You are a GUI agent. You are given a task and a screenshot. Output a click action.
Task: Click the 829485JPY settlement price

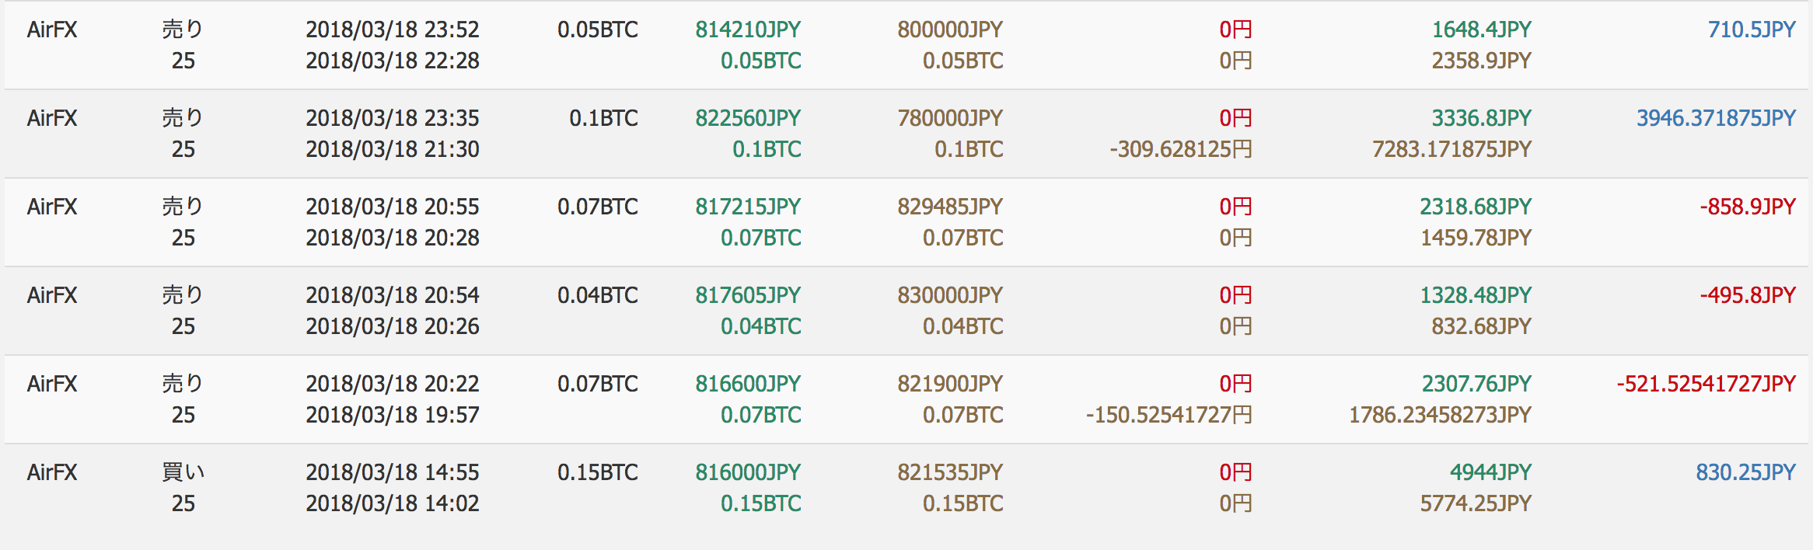pyautogui.click(x=950, y=207)
